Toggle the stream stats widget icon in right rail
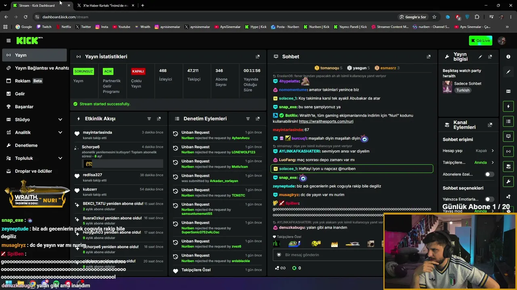The width and height of the screenshot is (517, 290). 508,151
